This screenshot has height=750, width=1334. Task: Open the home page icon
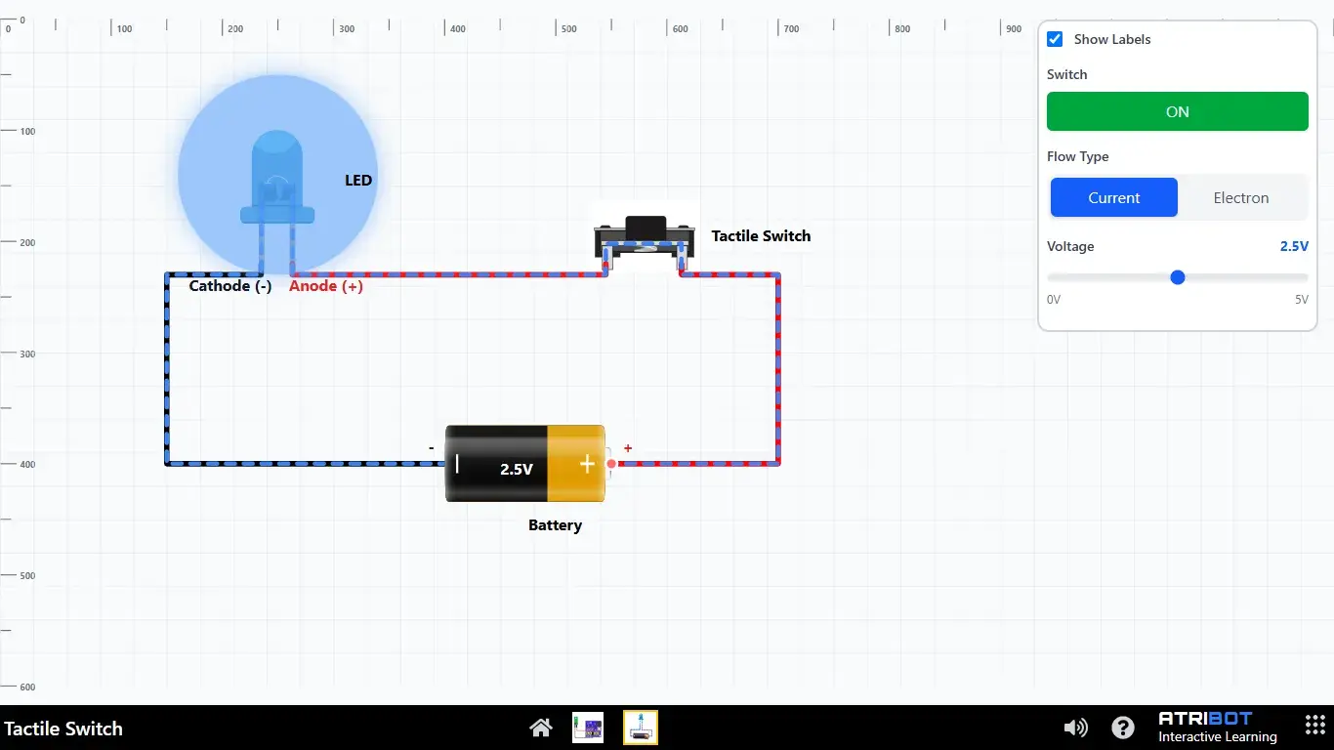(541, 728)
